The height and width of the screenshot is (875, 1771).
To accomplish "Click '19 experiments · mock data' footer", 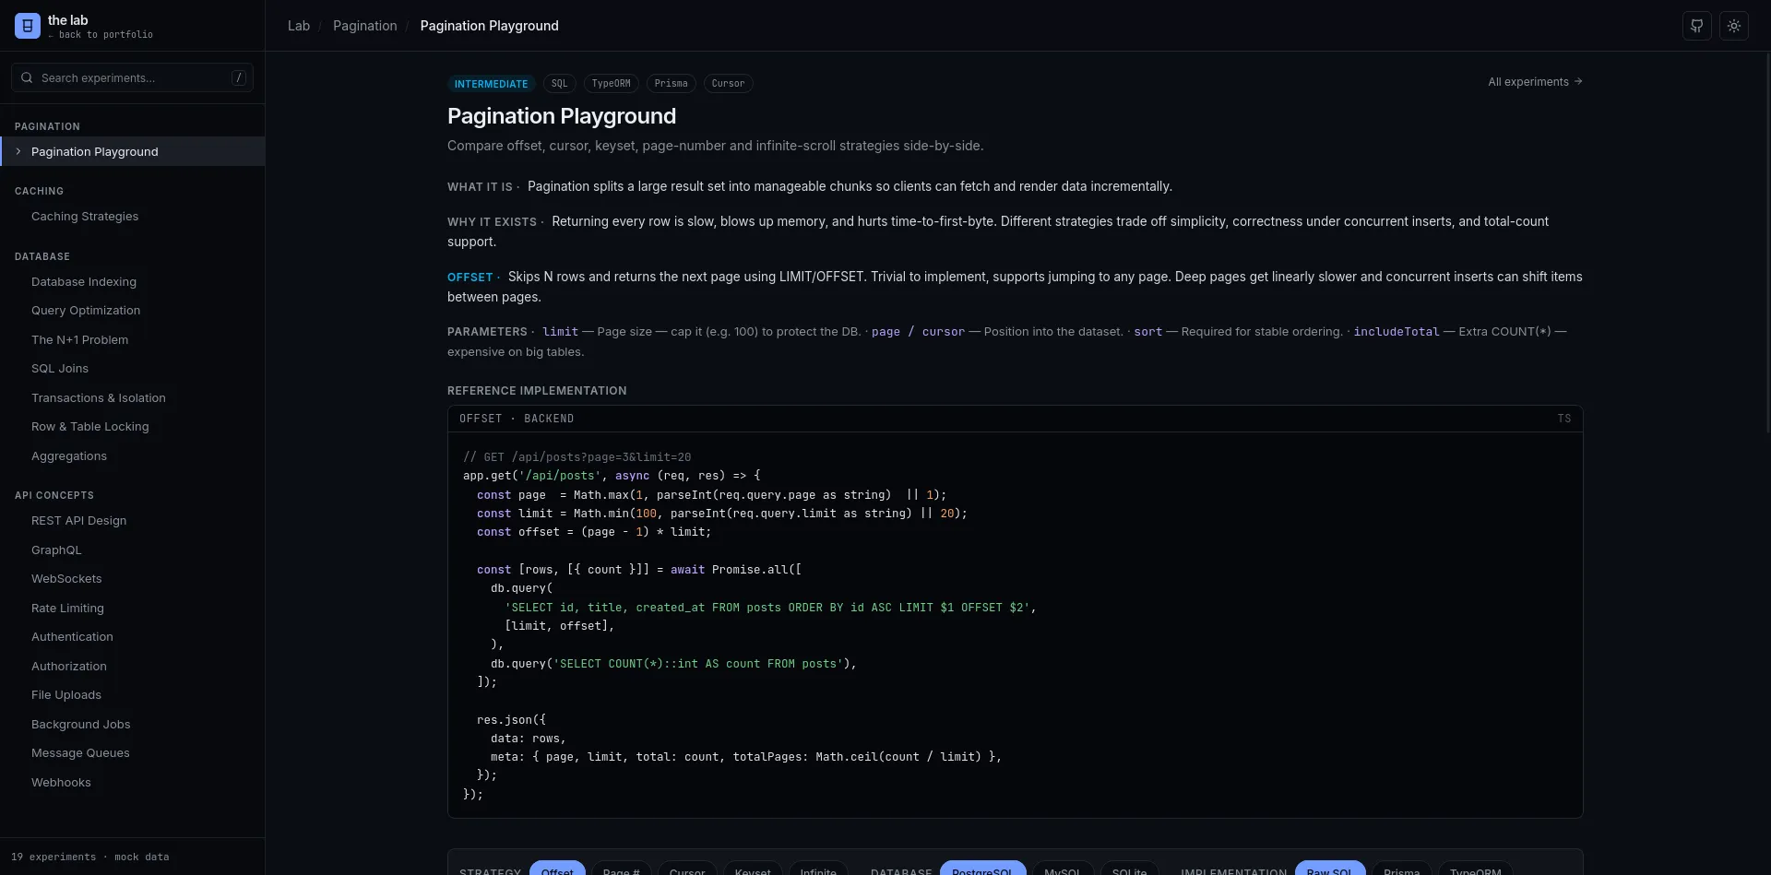I will [x=90, y=857].
